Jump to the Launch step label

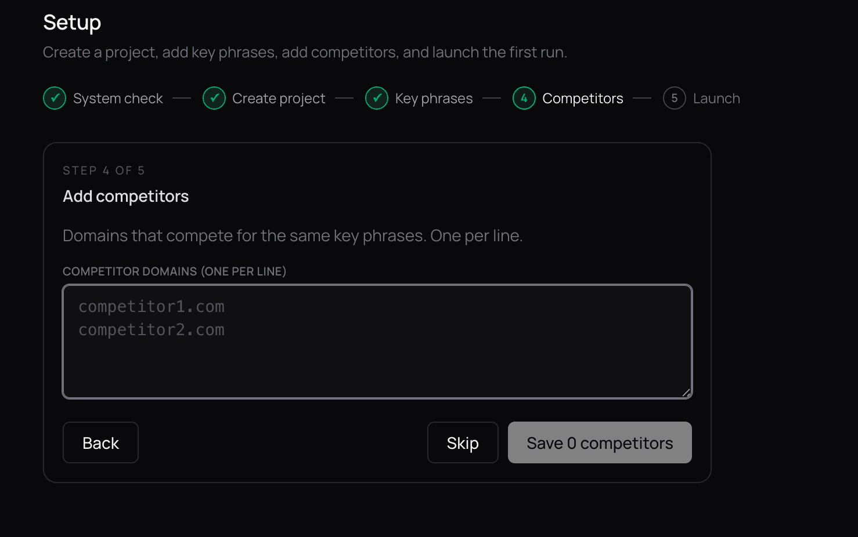tap(716, 99)
